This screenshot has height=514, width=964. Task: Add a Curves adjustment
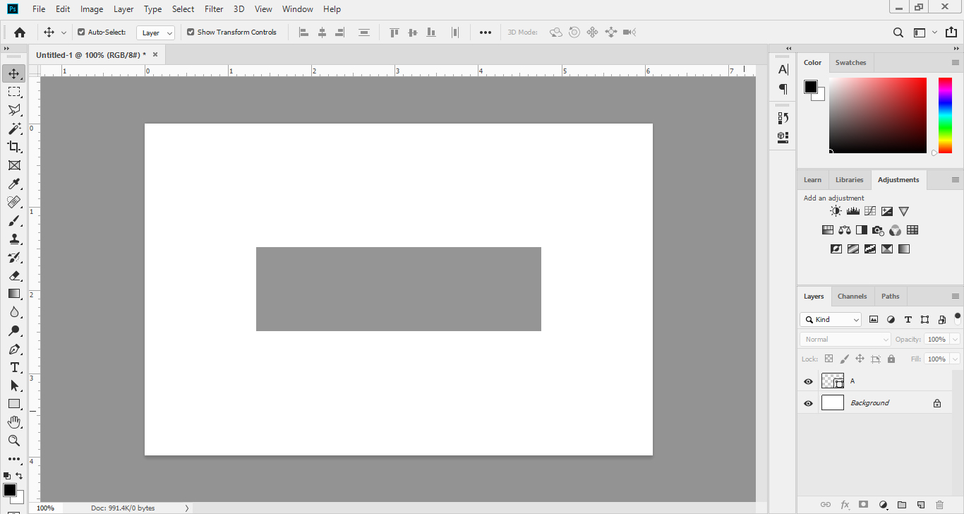pos(870,211)
